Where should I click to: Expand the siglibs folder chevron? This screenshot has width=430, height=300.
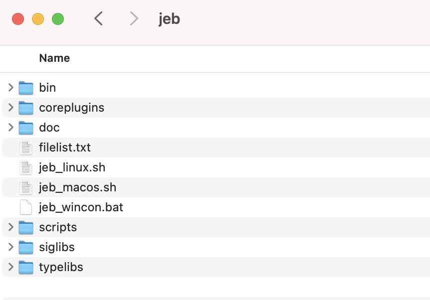pyautogui.click(x=10, y=247)
